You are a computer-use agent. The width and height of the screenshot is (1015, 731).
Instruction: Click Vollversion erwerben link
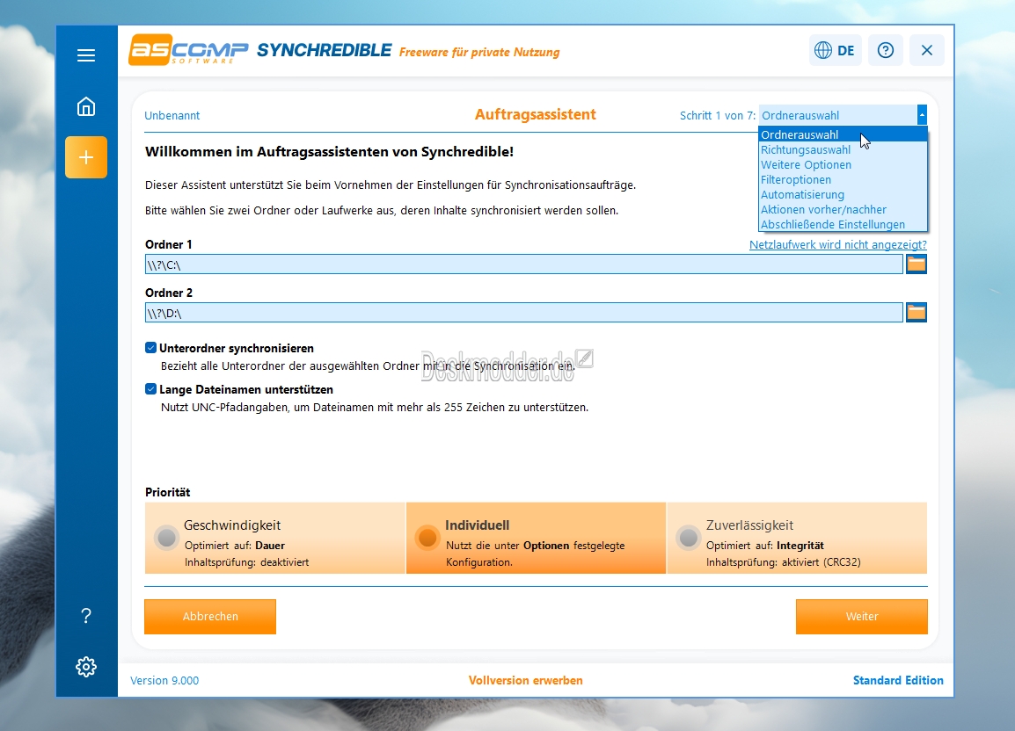pyautogui.click(x=526, y=680)
